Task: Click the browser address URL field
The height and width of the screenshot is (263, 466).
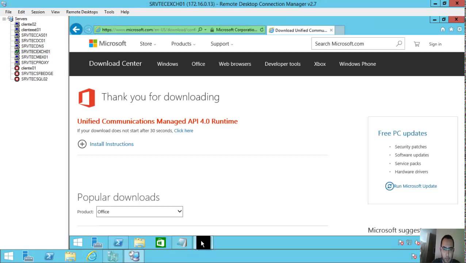Action: [x=149, y=30]
